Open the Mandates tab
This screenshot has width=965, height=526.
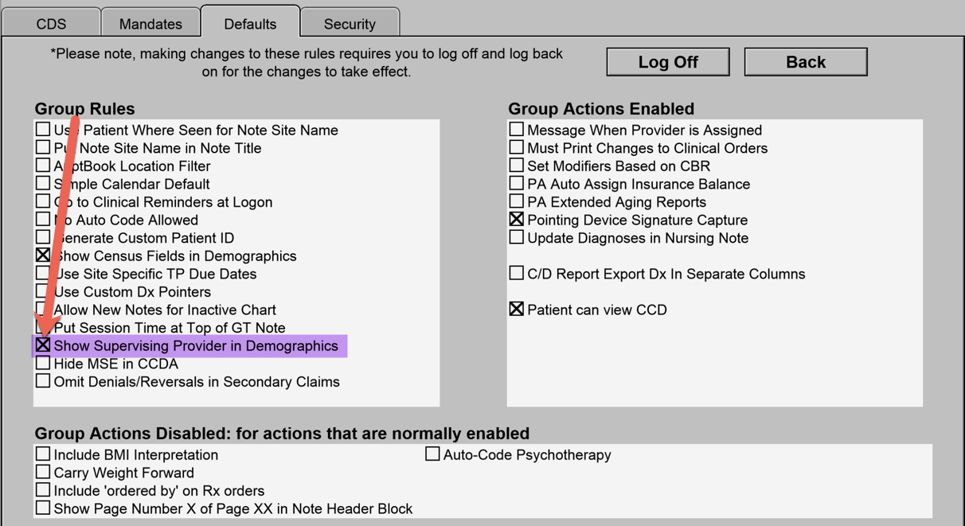[150, 23]
